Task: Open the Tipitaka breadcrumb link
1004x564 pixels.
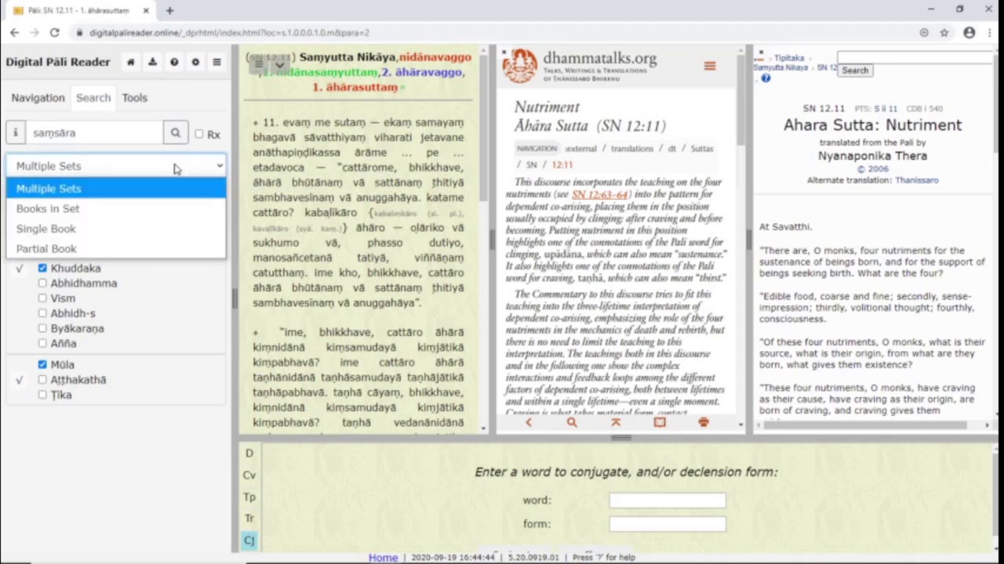Action: pyautogui.click(x=789, y=58)
